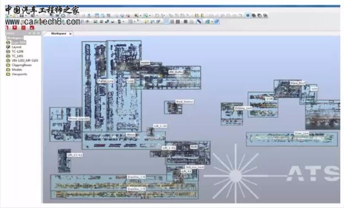Click the last window arrangement icon at top right
Viewport: 344px width, 208px height.
[265, 15]
